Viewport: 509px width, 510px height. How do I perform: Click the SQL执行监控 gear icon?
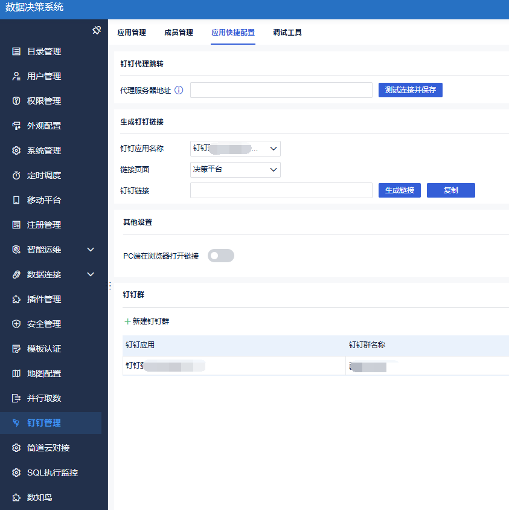click(x=16, y=473)
